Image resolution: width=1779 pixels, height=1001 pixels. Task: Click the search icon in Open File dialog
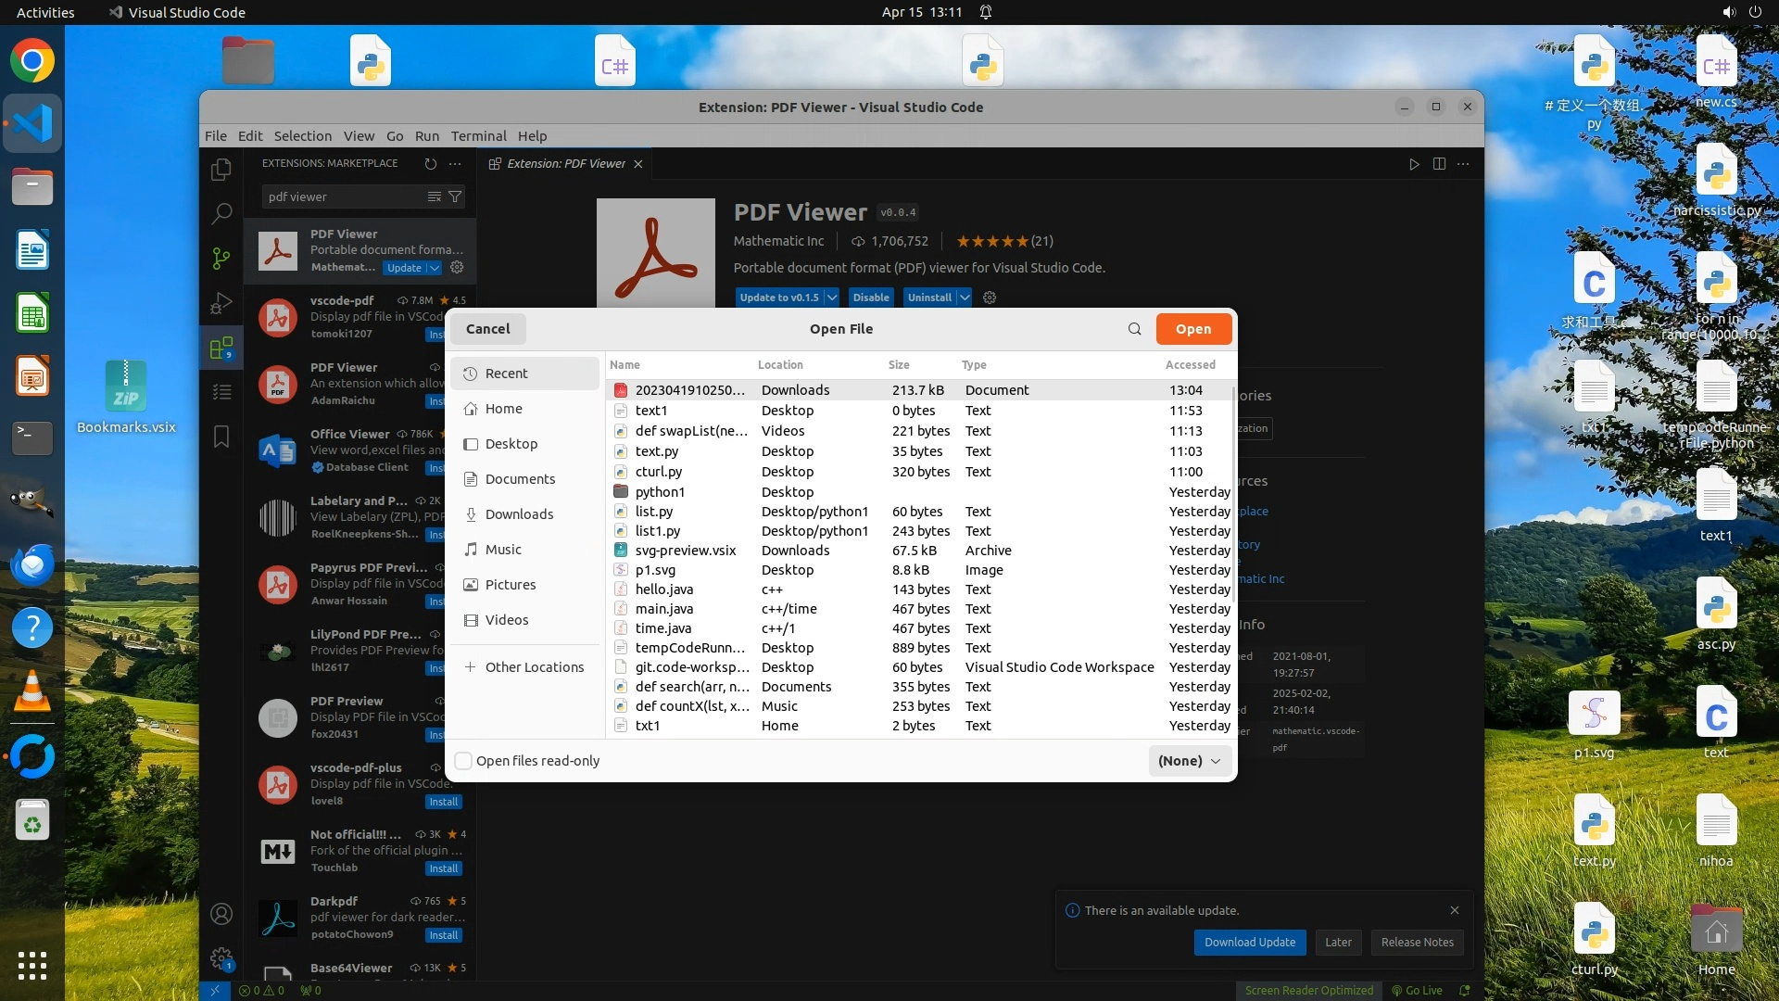(1134, 329)
